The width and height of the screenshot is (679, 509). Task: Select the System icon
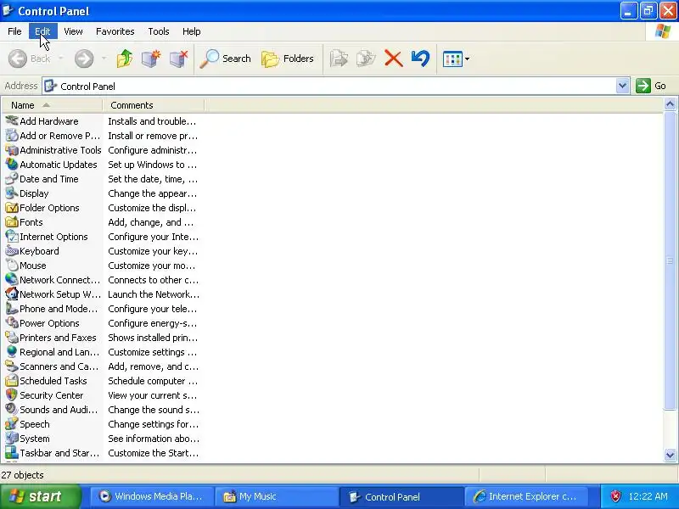click(12, 439)
